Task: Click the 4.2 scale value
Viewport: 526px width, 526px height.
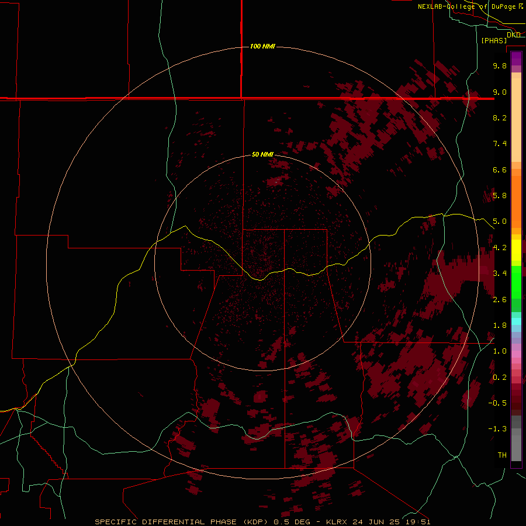Action: [500, 248]
